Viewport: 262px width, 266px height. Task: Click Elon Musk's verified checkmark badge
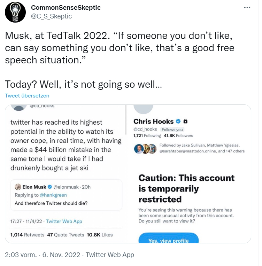(49, 187)
